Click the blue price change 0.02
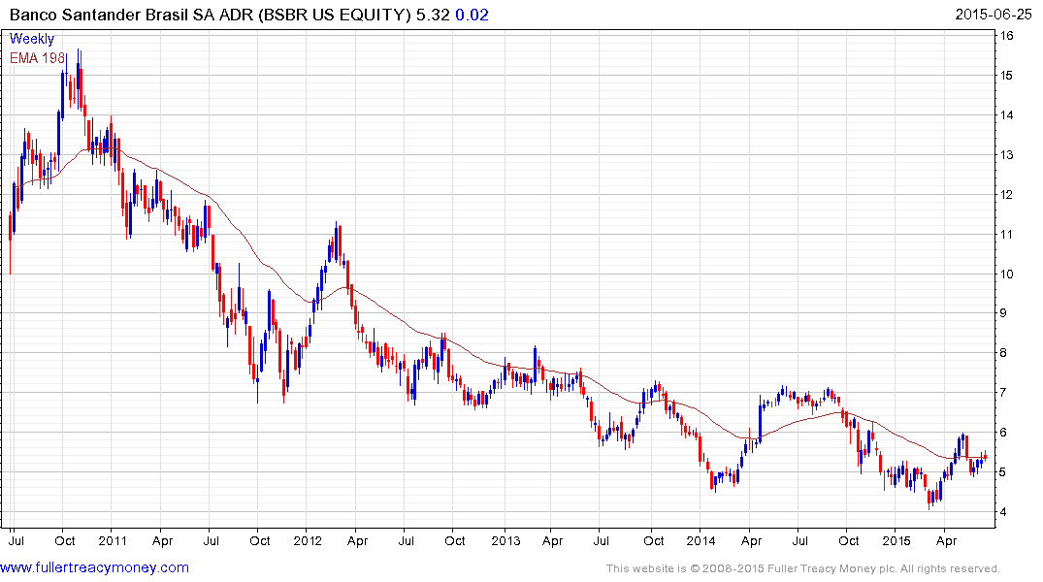1043x582 pixels. click(x=472, y=15)
